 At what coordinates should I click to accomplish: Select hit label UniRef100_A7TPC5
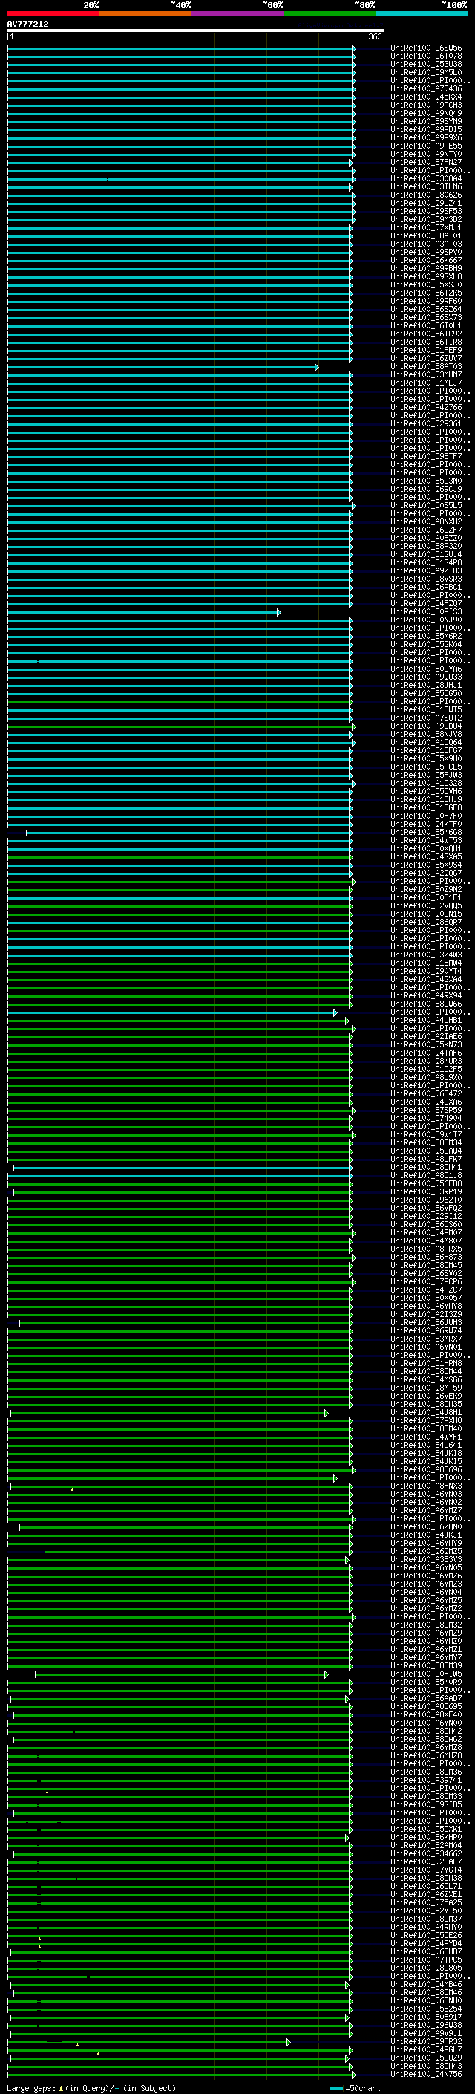pos(426,1960)
